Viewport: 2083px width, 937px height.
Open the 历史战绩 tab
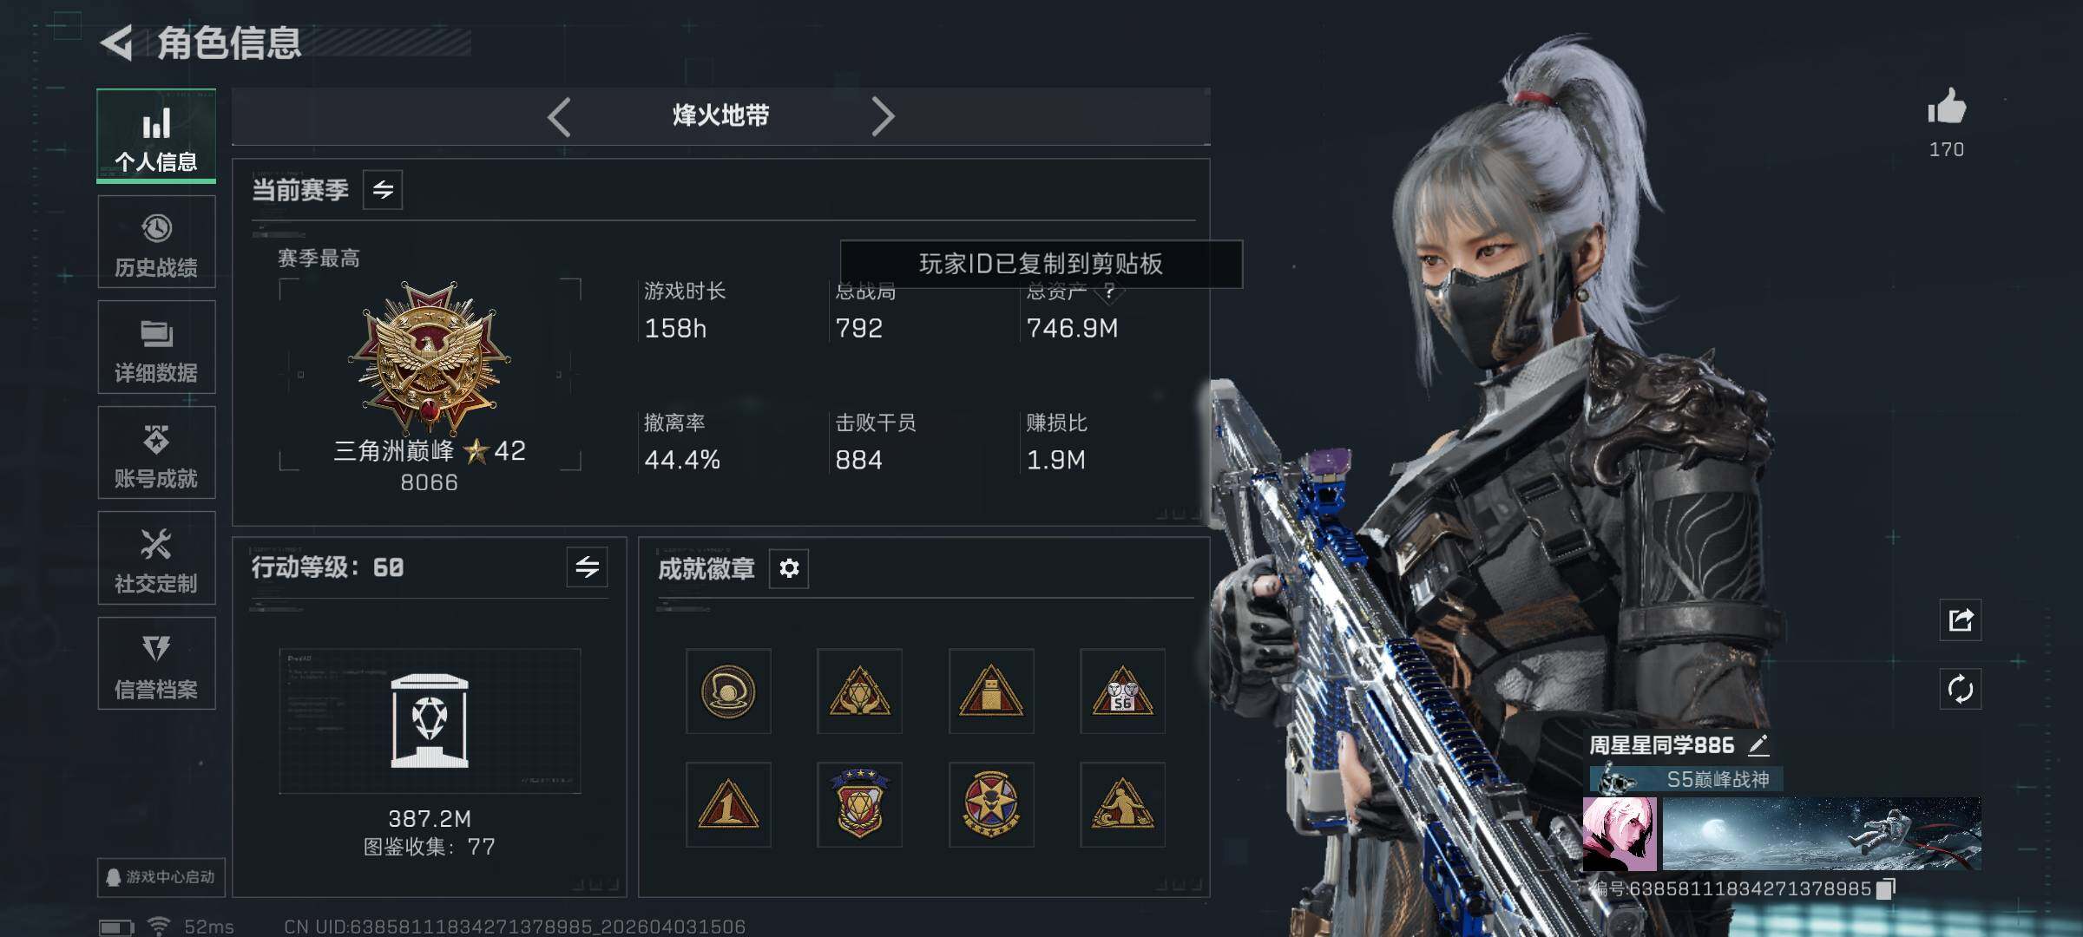point(156,242)
